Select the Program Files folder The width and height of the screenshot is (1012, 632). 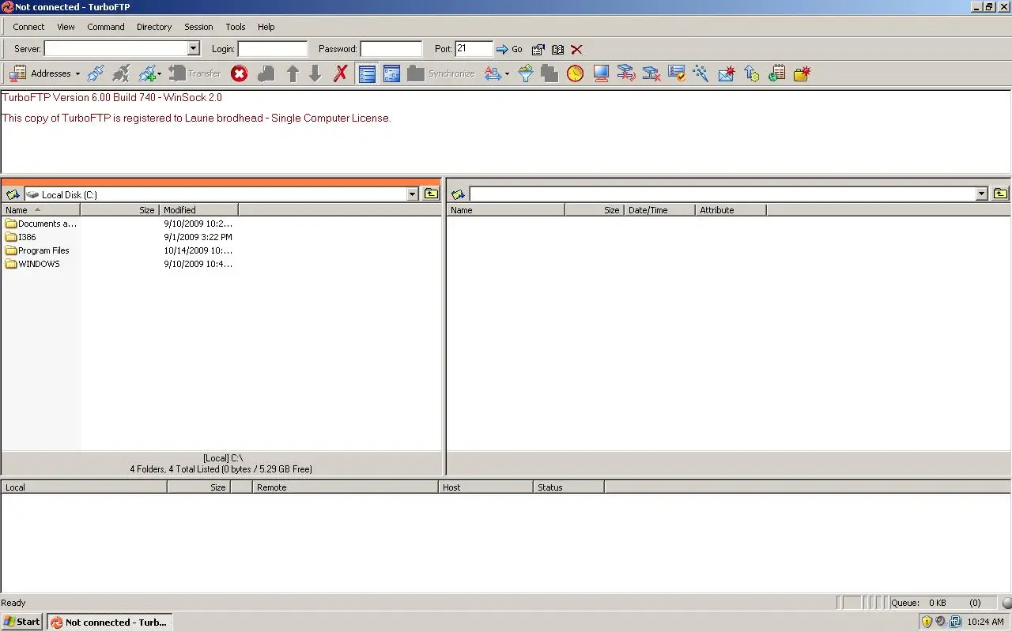click(37, 250)
